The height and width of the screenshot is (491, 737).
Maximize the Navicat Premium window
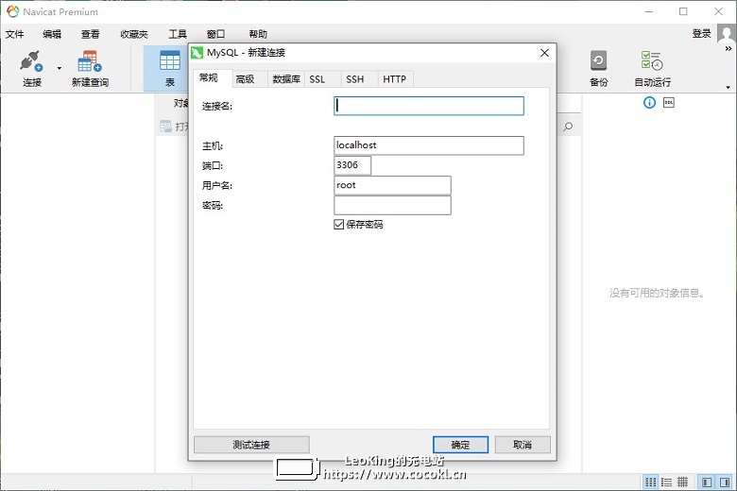(683, 11)
